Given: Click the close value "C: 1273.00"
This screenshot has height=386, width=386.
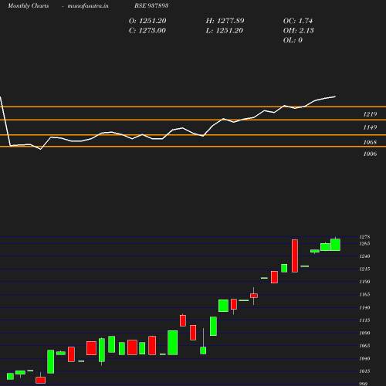Looking at the screenshot, I should coord(147,31).
